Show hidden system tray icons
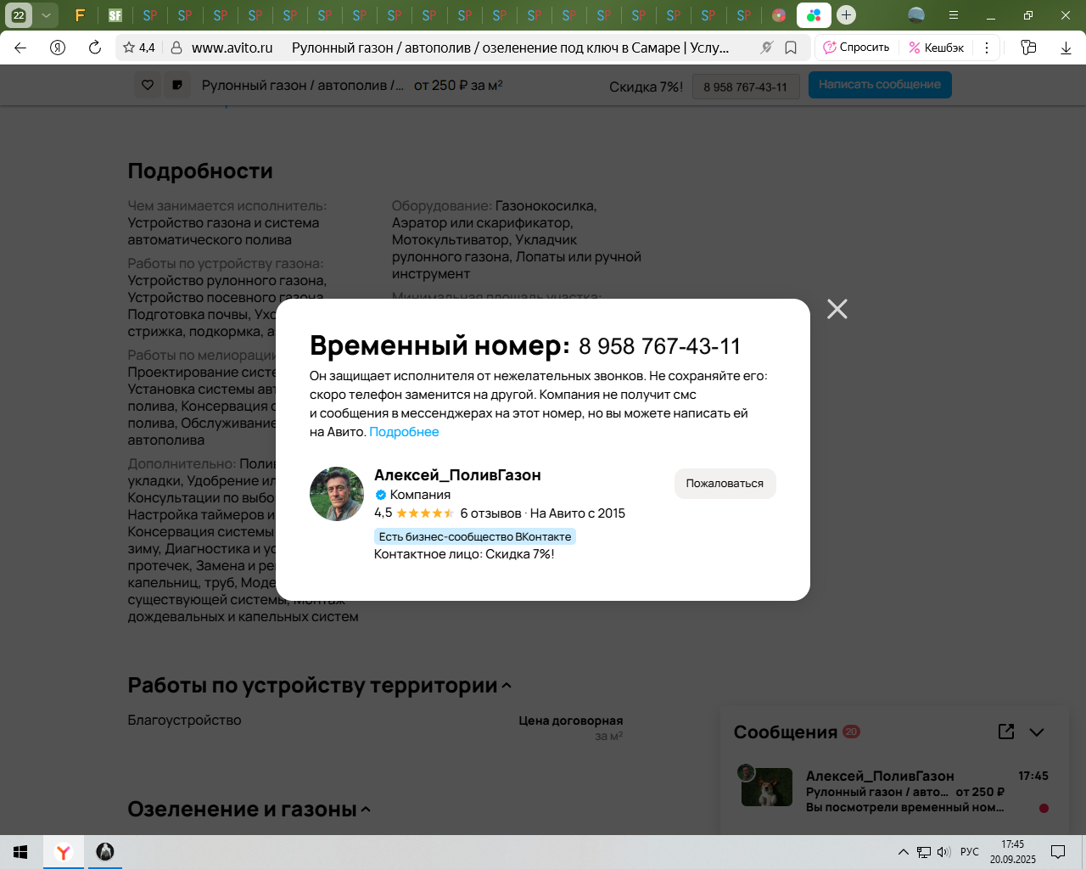 [x=904, y=852]
